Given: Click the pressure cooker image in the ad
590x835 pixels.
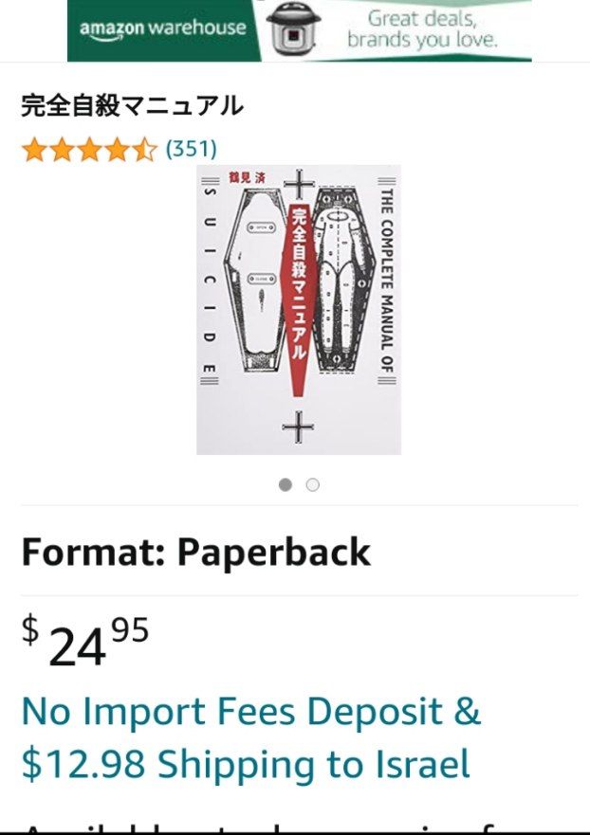Looking at the screenshot, I should tap(294, 28).
